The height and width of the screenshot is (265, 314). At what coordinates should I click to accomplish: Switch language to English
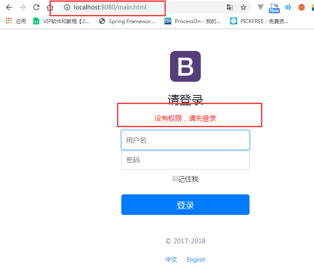[x=196, y=259]
